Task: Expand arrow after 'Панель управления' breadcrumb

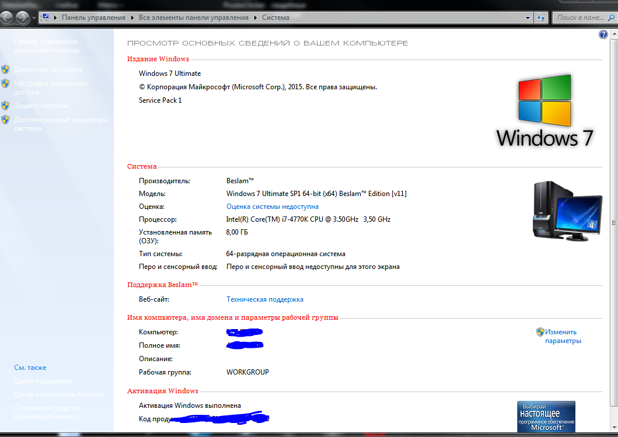Action: [x=132, y=18]
